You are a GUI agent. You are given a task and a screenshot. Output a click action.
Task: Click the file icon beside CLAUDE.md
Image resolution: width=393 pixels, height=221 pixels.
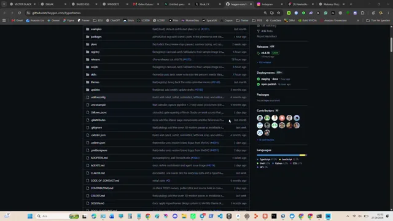point(87,173)
